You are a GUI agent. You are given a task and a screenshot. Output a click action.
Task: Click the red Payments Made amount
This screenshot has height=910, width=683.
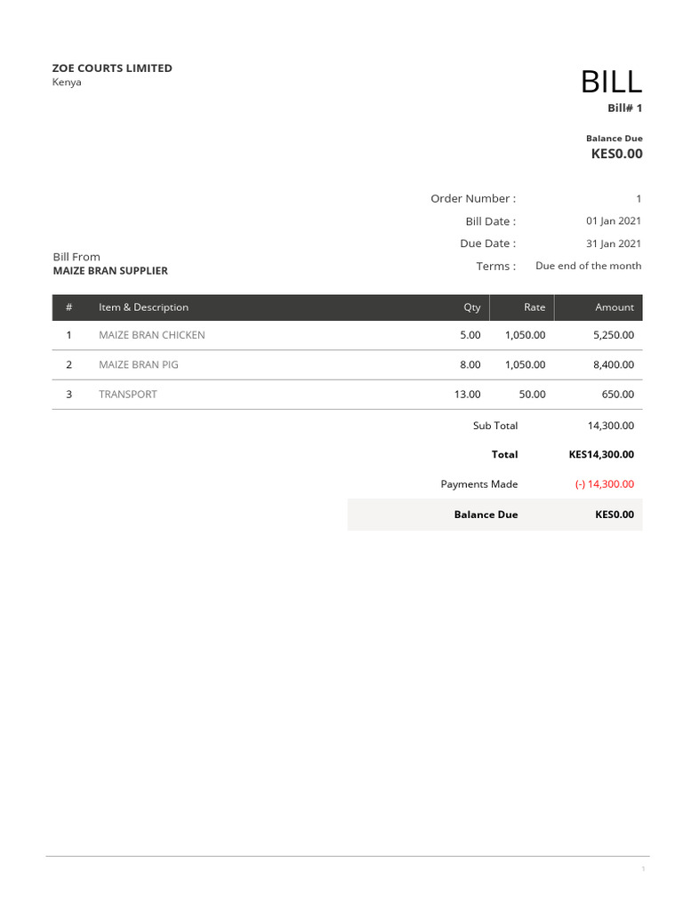[605, 484]
